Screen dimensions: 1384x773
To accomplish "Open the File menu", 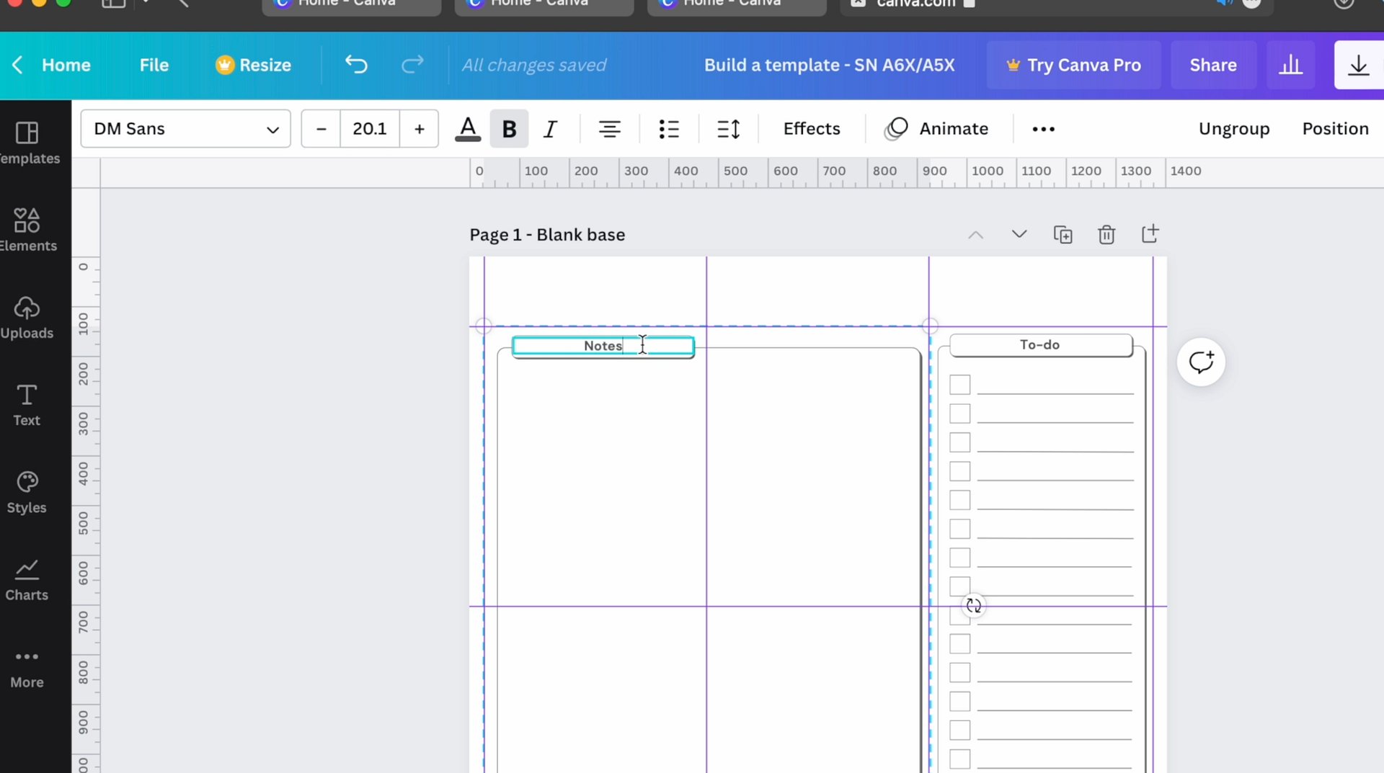I will [x=154, y=65].
